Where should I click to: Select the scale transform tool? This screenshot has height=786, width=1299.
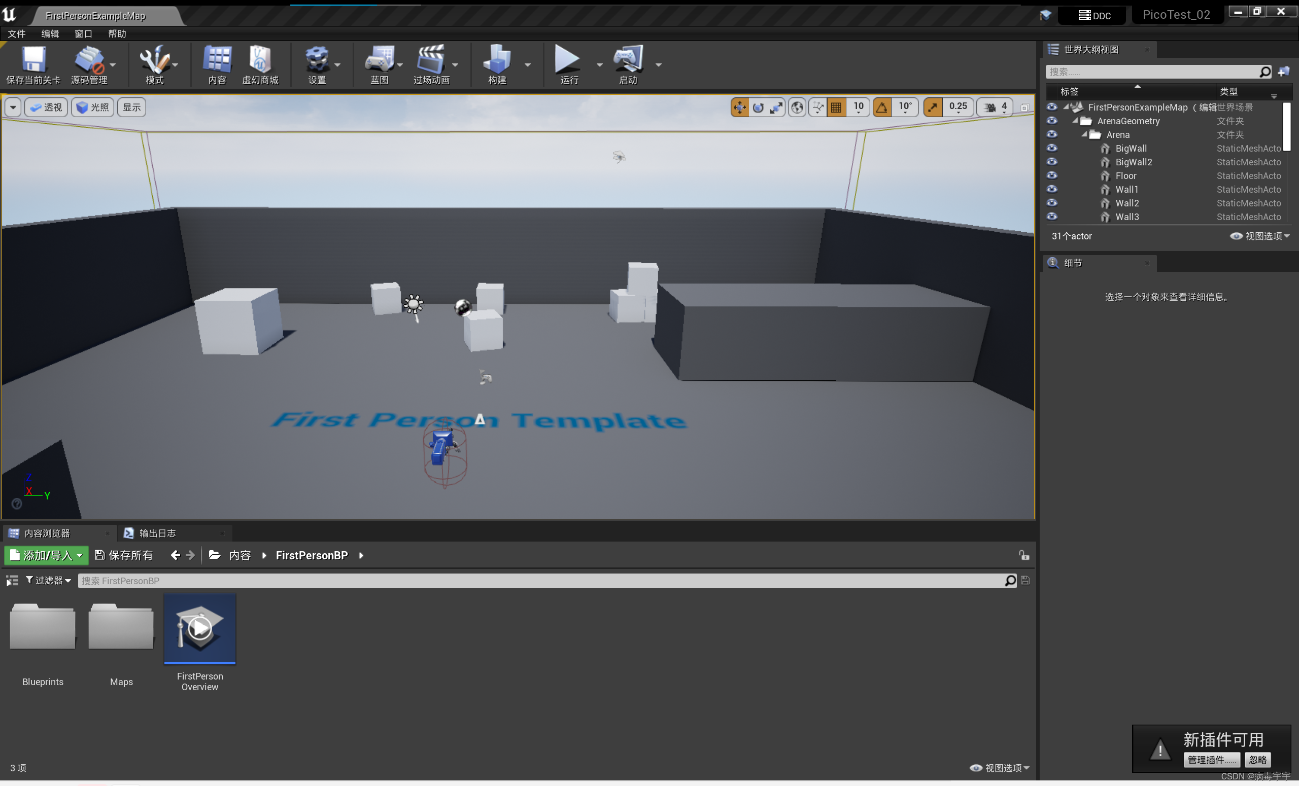[776, 108]
